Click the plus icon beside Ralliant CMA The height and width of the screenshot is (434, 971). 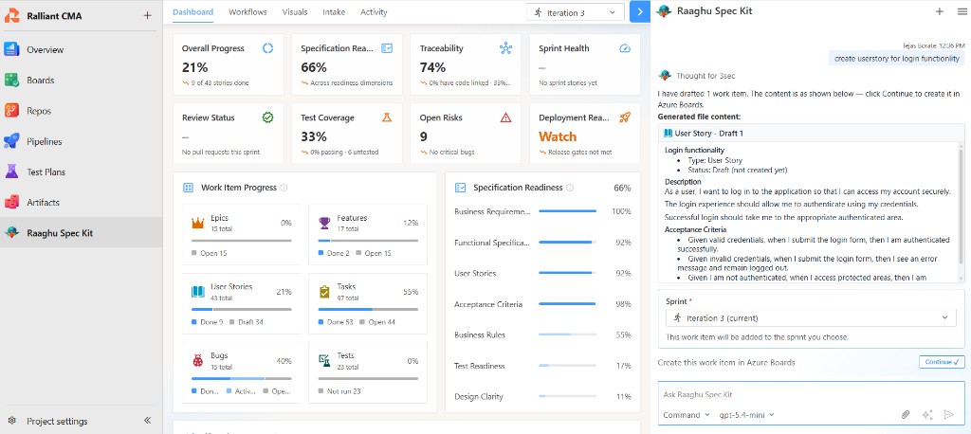pyautogui.click(x=147, y=15)
